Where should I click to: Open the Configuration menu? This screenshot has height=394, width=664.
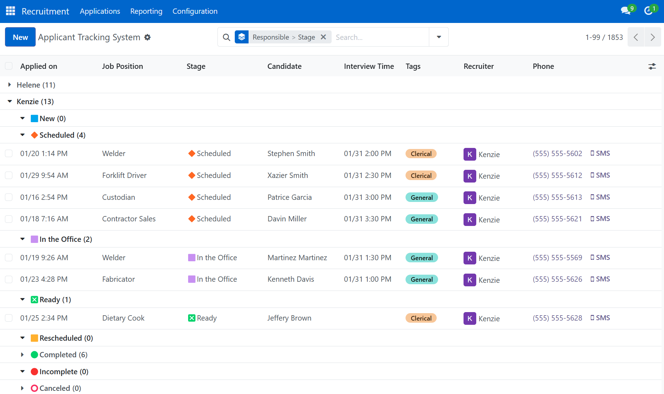coord(195,11)
